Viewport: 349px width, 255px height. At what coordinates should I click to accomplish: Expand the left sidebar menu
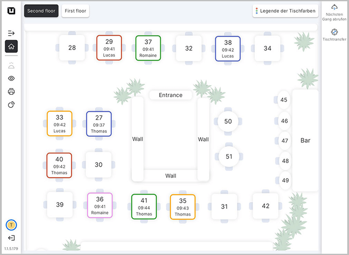pyautogui.click(x=11, y=33)
